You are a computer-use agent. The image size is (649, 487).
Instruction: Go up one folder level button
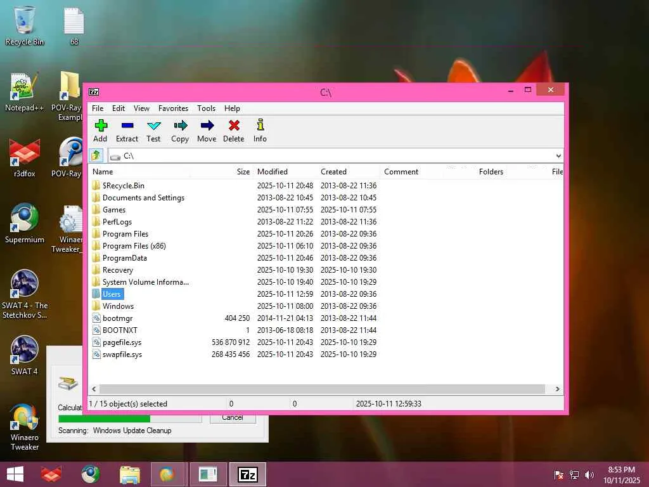tap(96, 156)
